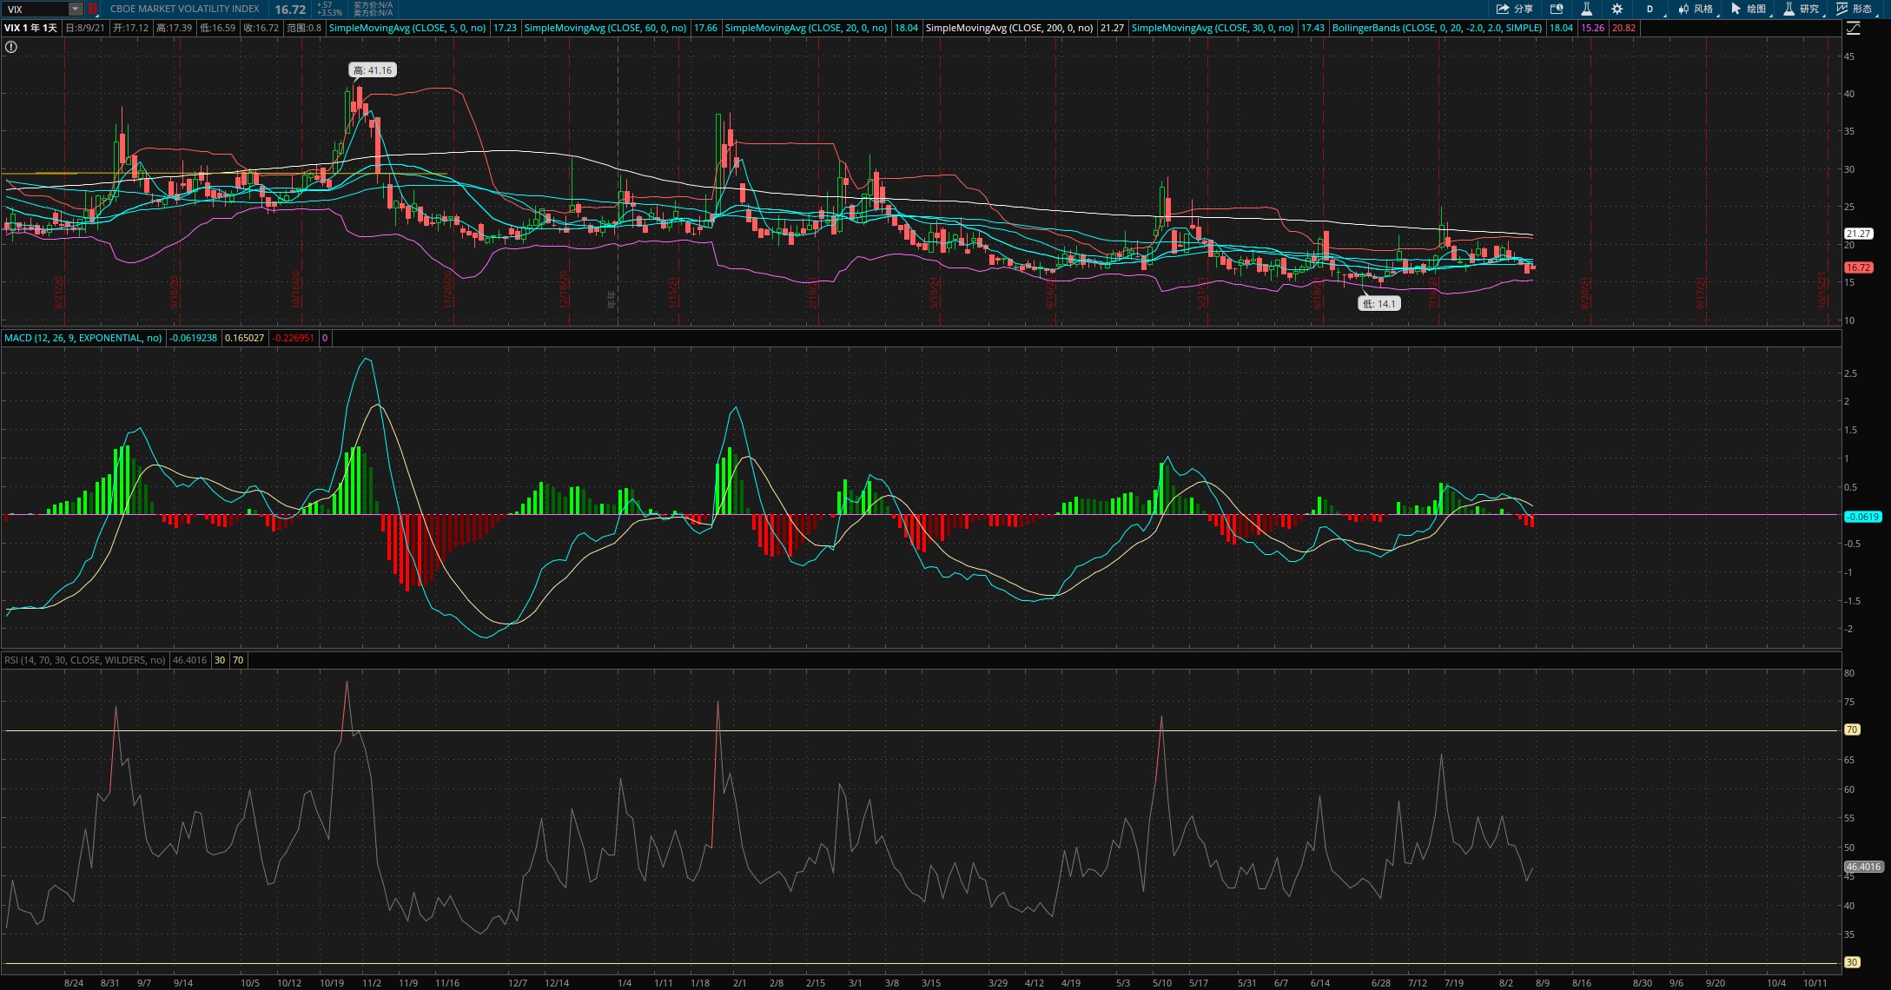Click the 收:16.72 close price field
Viewport: 1891px width, 990px height.
click(261, 28)
